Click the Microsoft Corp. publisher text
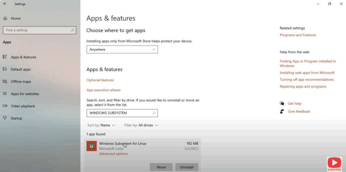This screenshot has width=346, height=172. (112, 149)
